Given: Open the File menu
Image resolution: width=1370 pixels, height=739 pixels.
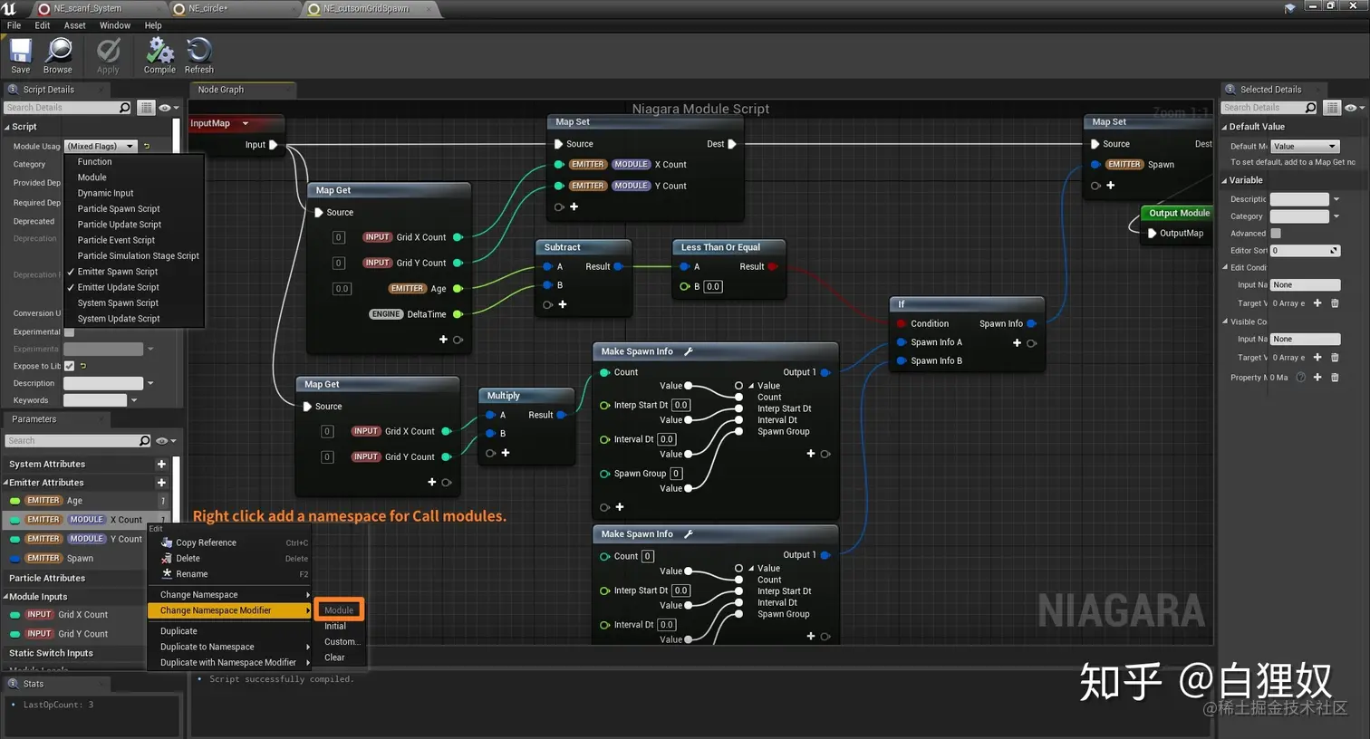Looking at the screenshot, I should [x=14, y=25].
